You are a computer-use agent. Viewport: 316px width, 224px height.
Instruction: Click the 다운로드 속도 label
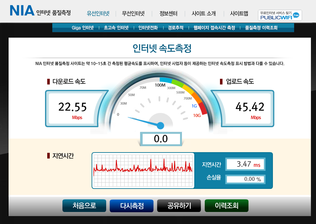(69, 82)
